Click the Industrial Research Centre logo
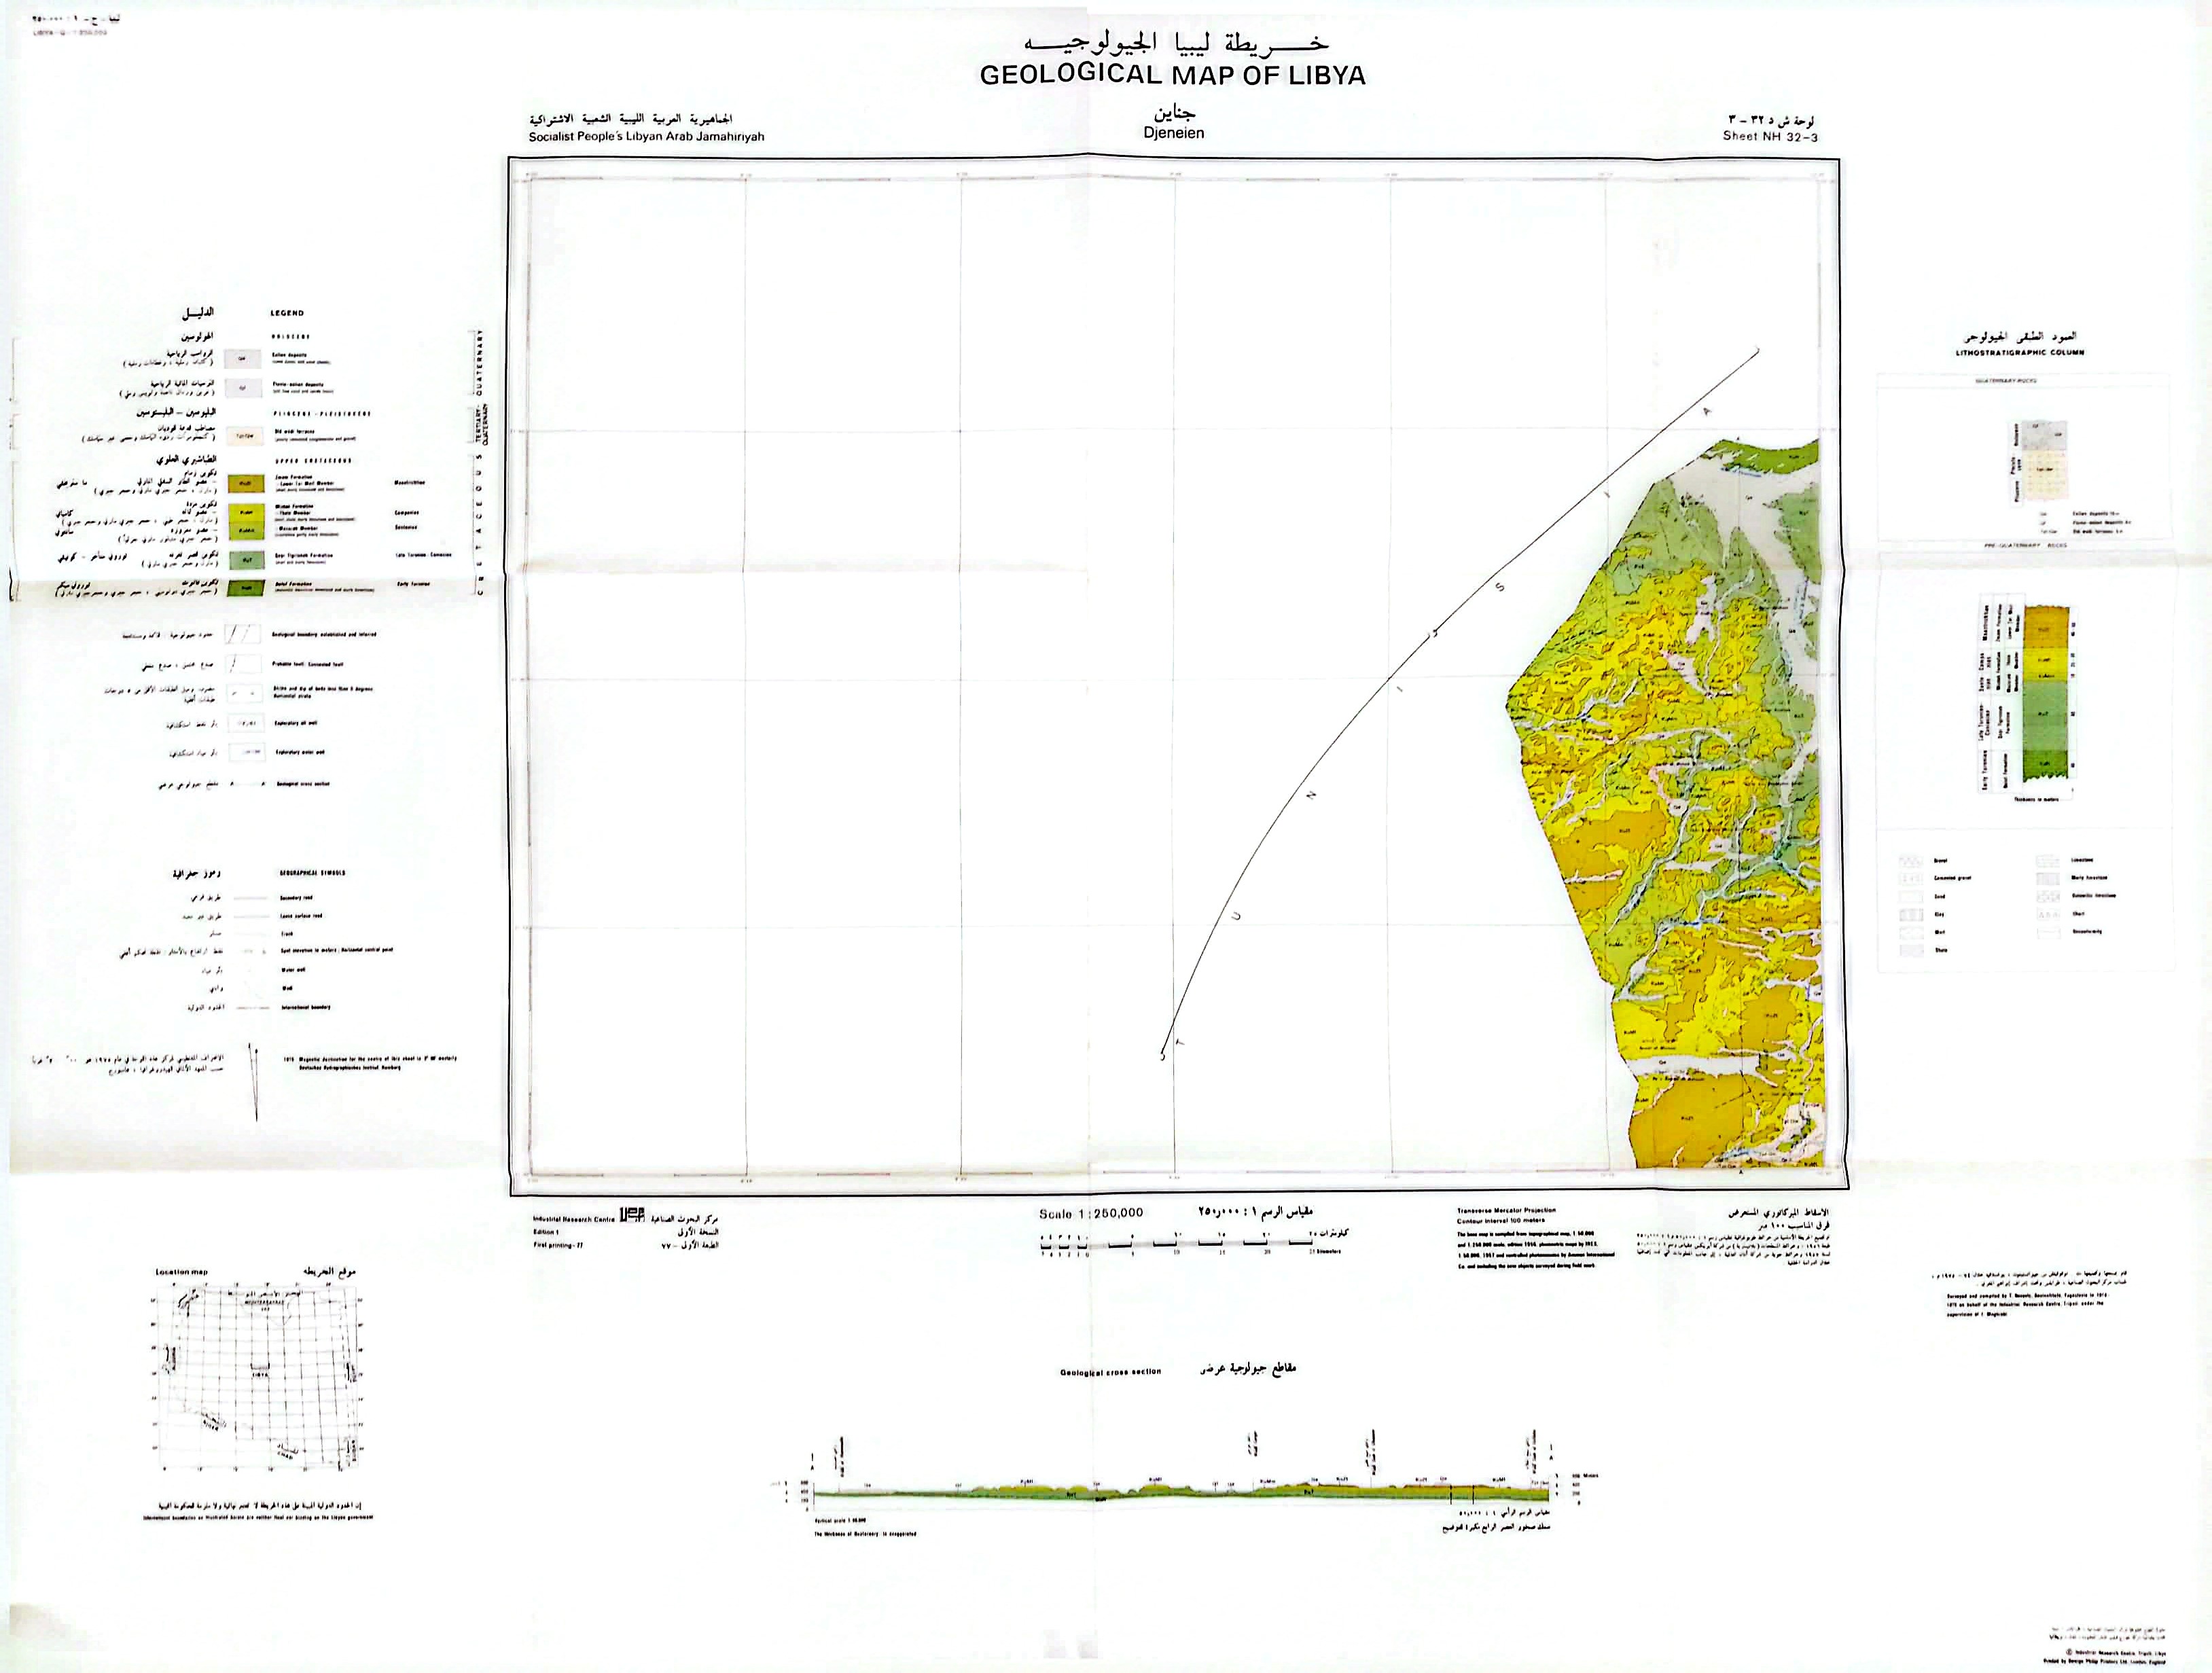The image size is (2212, 1673). tap(634, 1214)
